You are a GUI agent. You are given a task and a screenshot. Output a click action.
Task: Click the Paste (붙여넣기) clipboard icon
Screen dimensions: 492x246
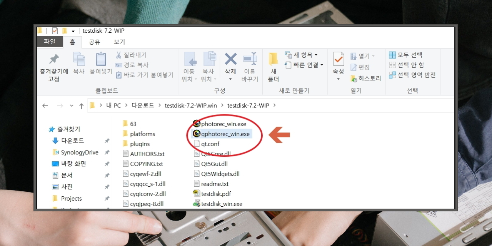[x=101, y=59]
